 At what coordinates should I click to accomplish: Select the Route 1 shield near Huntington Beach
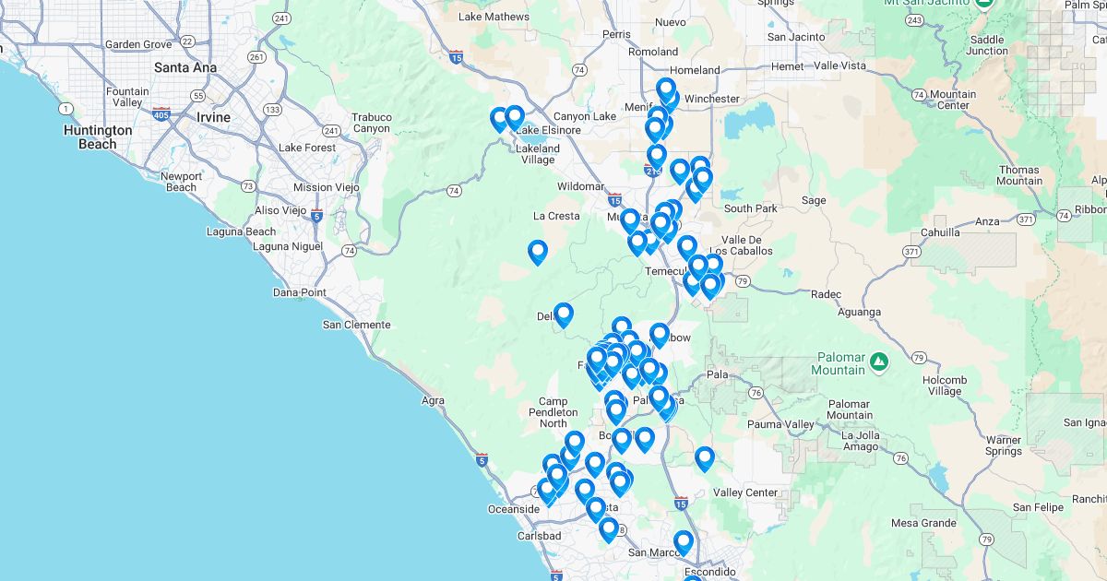(65, 109)
